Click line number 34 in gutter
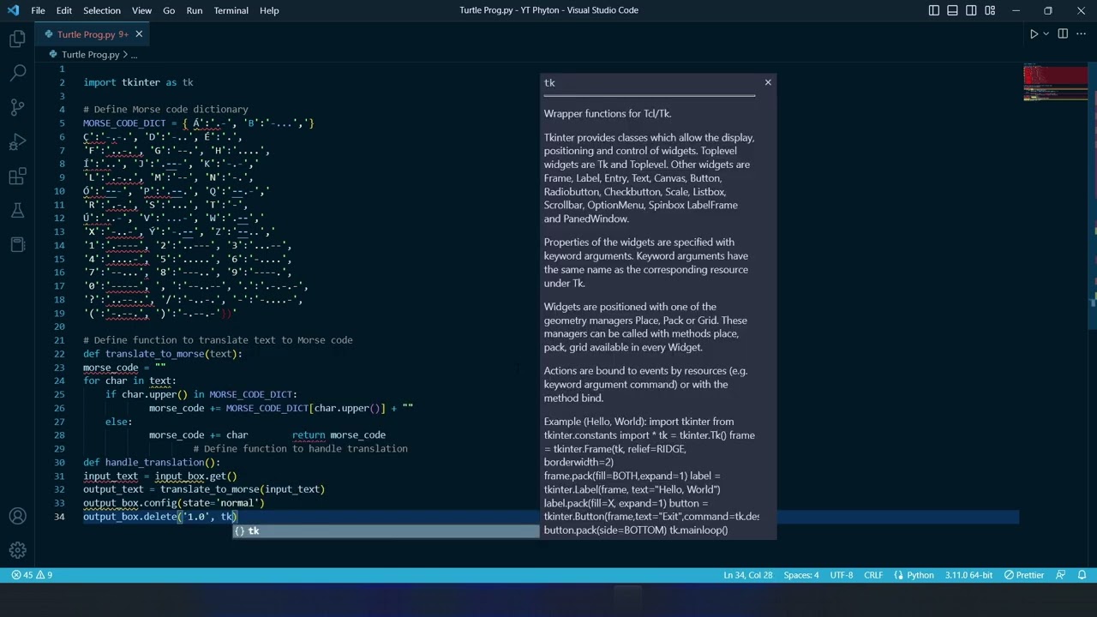1097x617 pixels. [x=59, y=517]
